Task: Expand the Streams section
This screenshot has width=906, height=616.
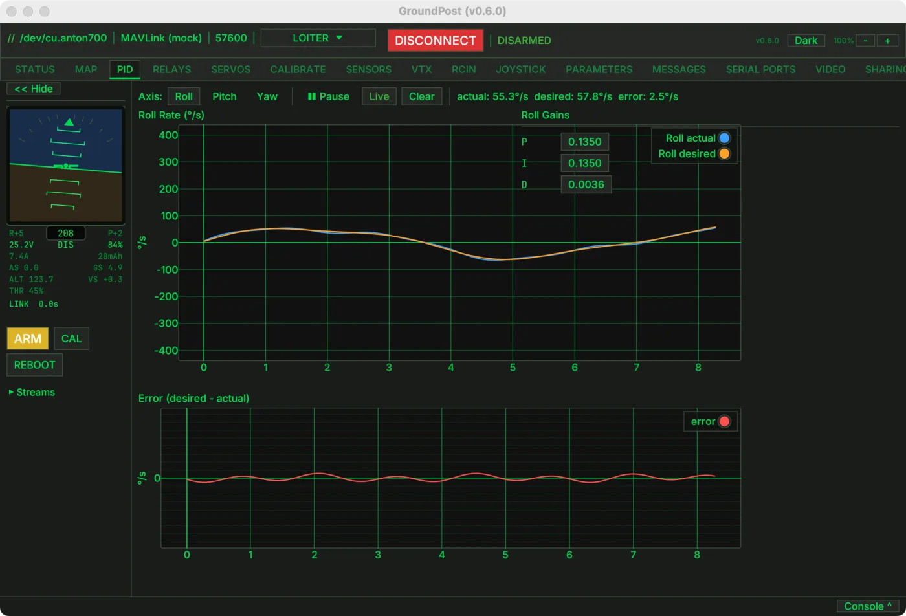Action: pos(32,392)
